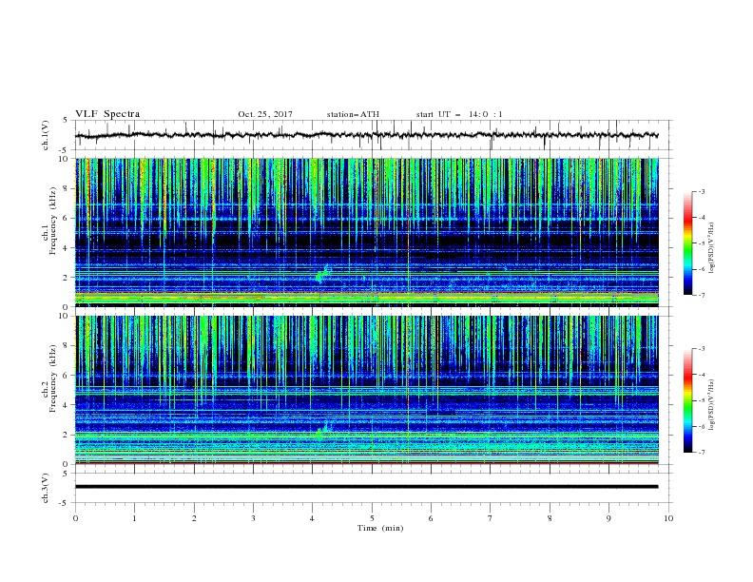Click time axis tick label "3"
The height and width of the screenshot is (582, 753).
point(253,518)
